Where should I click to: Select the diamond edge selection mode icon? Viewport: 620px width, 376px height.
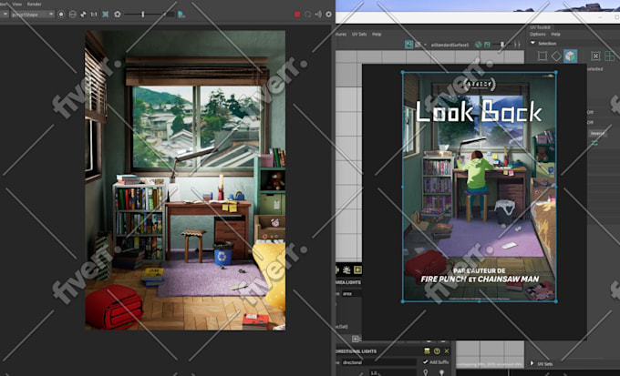(x=556, y=56)
